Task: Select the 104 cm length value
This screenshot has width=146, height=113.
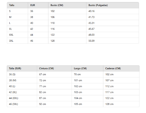Action: pyautogui.click(x=78, y=98)
